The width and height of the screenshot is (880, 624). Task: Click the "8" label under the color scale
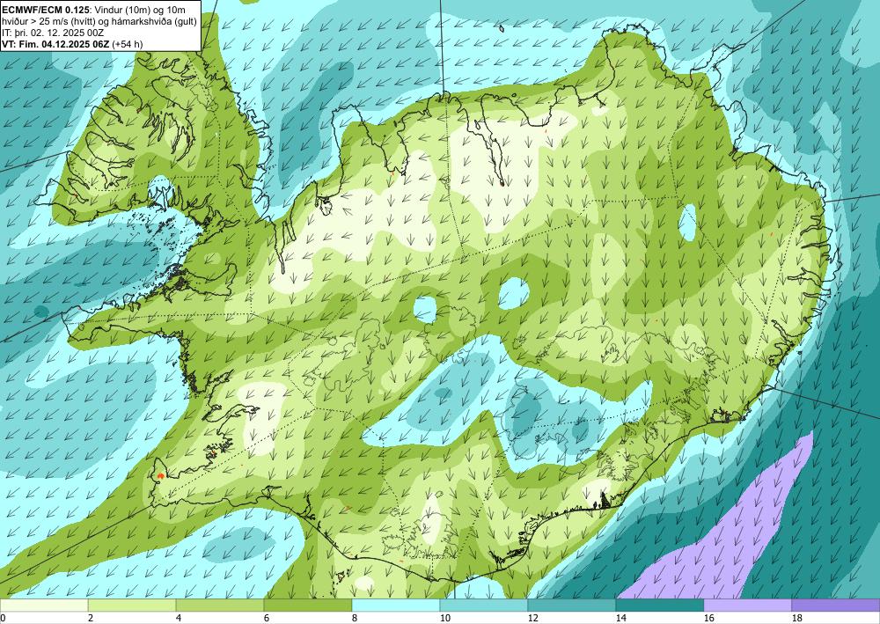point(355,618)
